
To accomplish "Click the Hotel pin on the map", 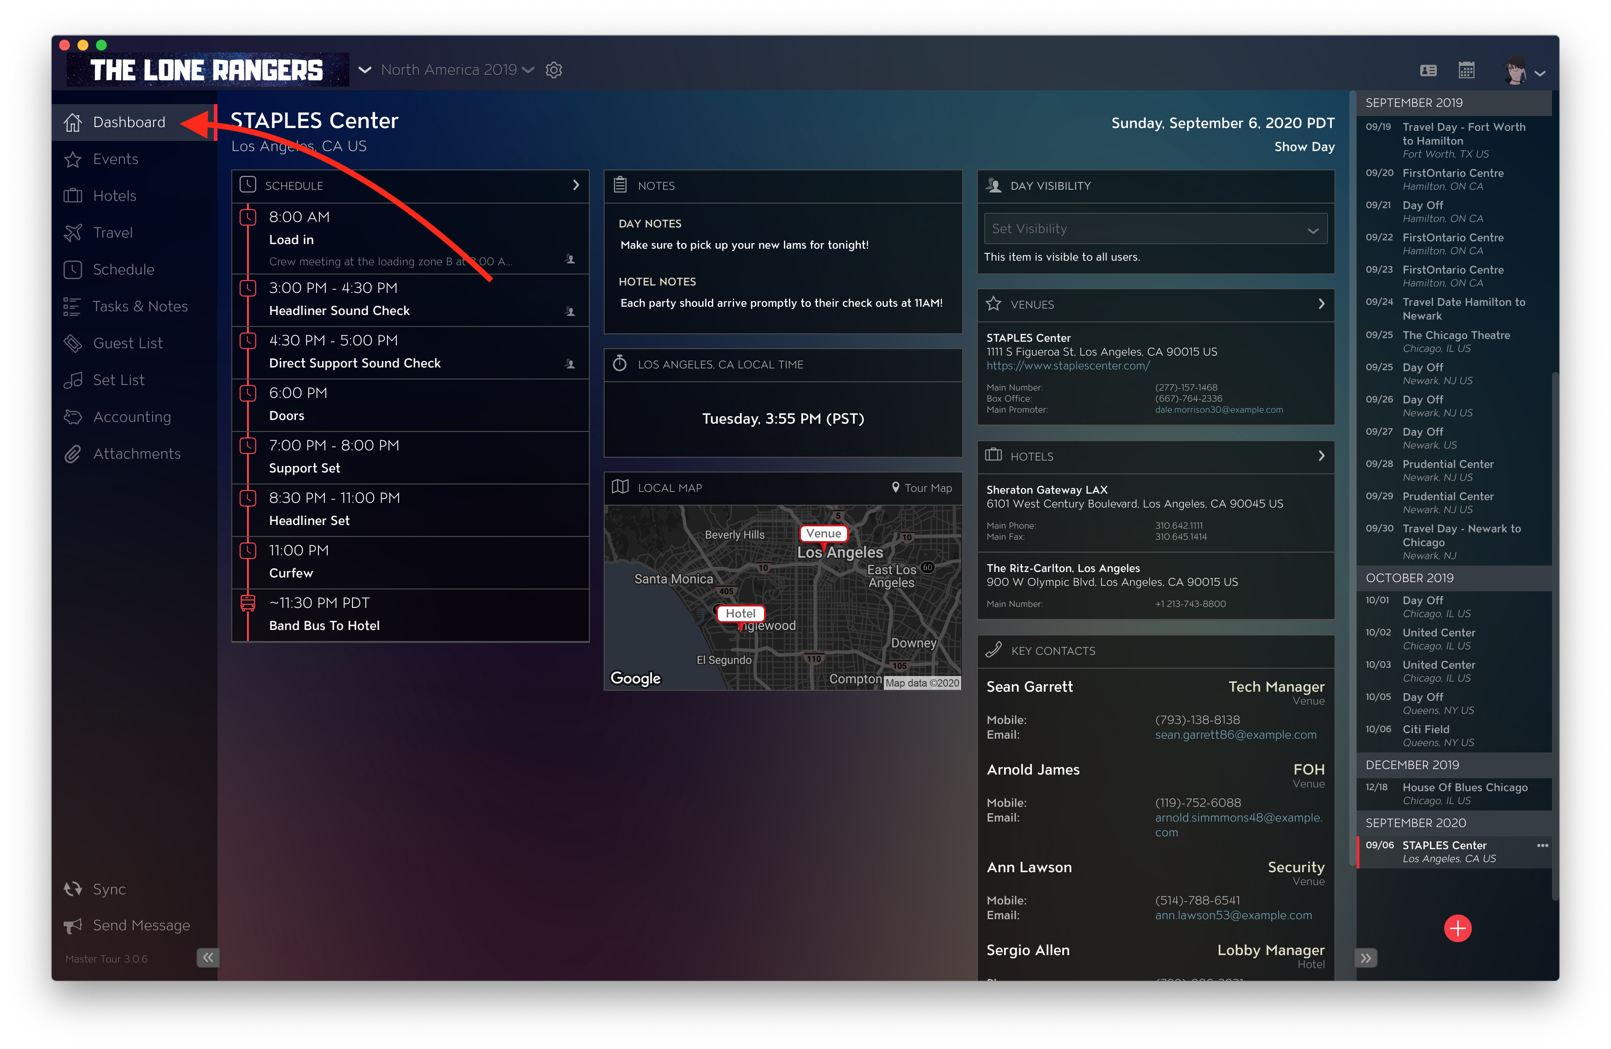I will click(x=740, y=614).
